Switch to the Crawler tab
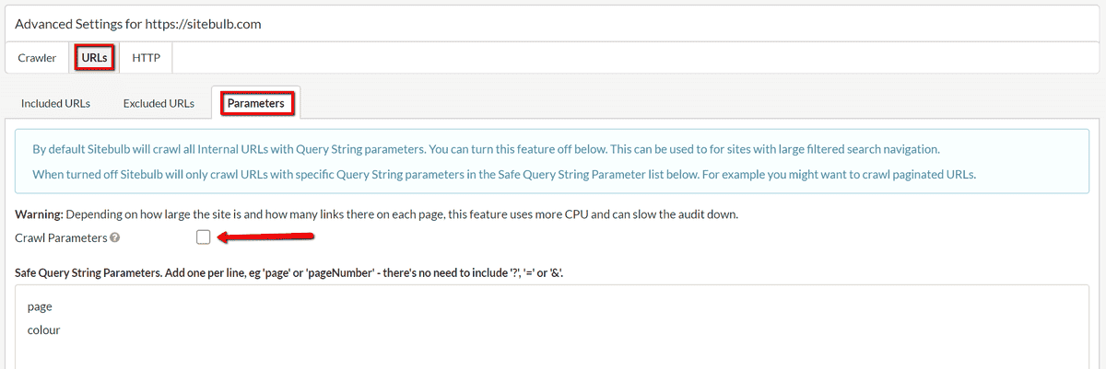 (x=37, y=58)
